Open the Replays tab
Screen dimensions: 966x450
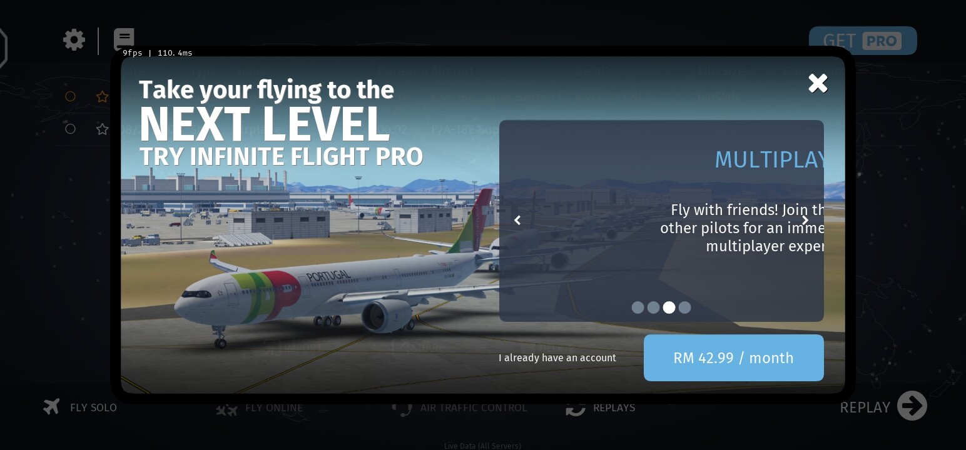click(600, 407)
